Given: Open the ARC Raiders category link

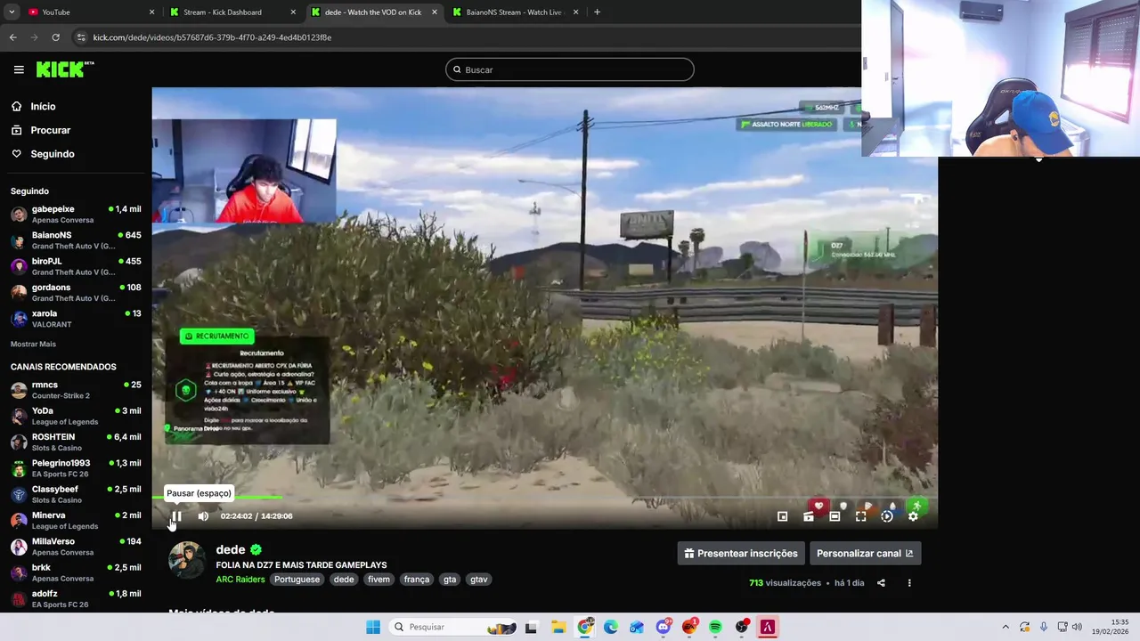Looking at the screenshot, I should click(240, 580).
